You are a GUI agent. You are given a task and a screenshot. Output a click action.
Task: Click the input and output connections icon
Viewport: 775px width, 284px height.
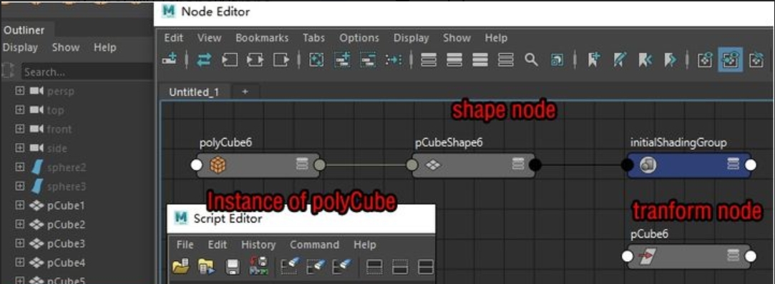pos(204,60)
